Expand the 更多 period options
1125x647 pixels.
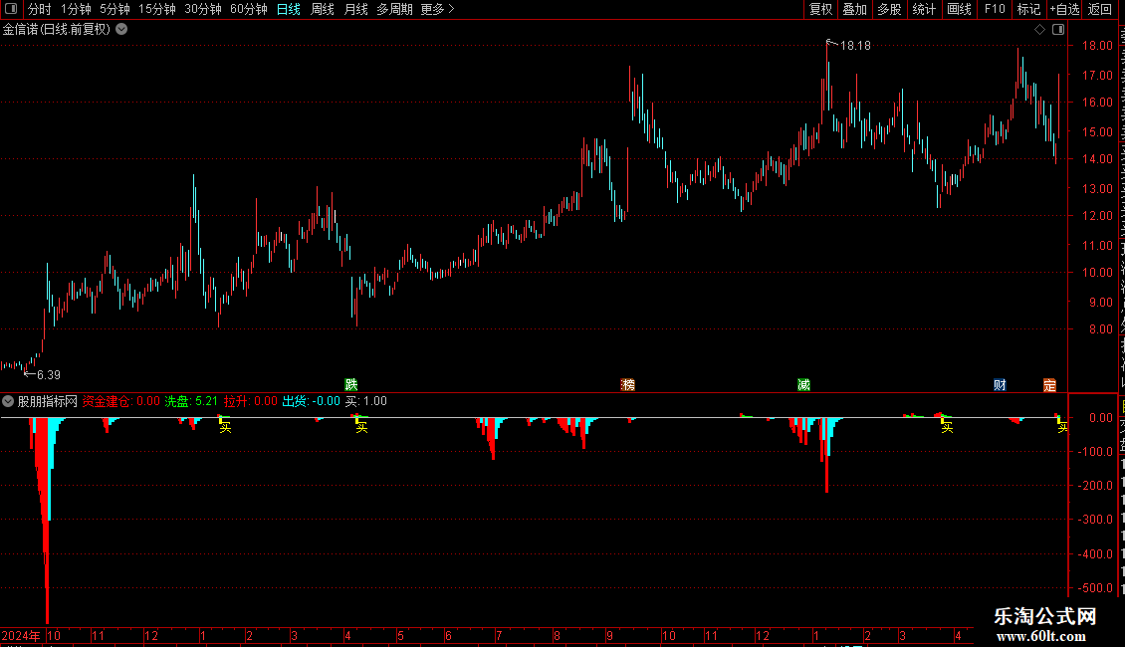pyautogui.click(x=438, y=9)
